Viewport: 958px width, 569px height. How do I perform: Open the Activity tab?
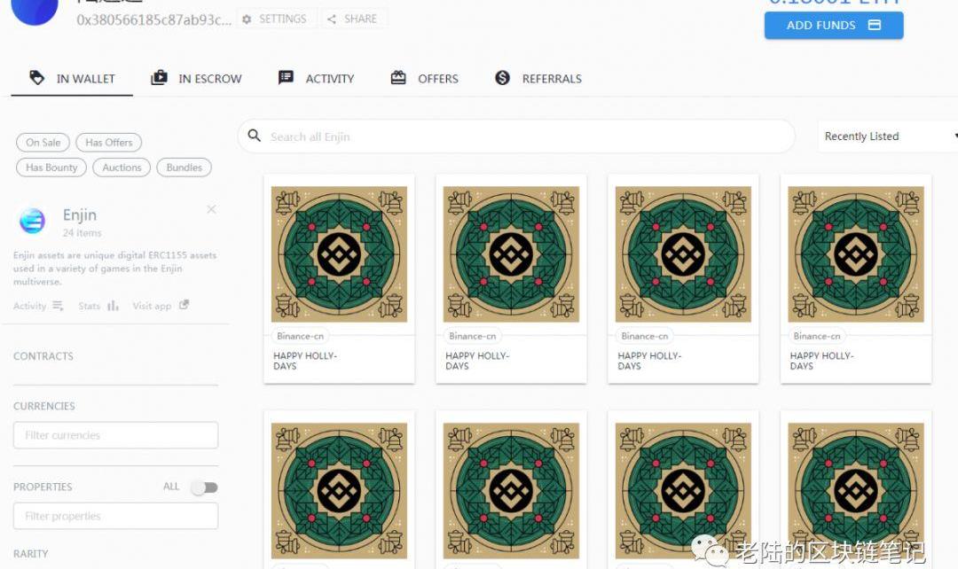pyautogui.click(x=316, y=79)
